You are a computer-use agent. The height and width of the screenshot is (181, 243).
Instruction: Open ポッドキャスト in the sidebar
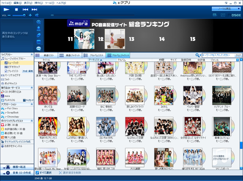click(9, 83)
